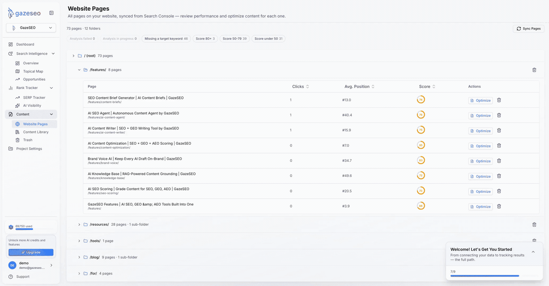This screenshot has height=286, width=549.
Task: Delete the GazeSEO Features page
Action: (x=499, y=206)
